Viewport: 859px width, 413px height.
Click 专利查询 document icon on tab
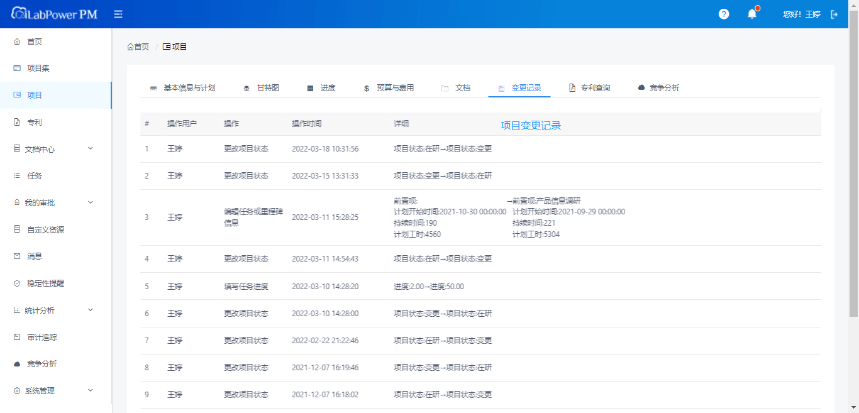(x=572, y=89)
